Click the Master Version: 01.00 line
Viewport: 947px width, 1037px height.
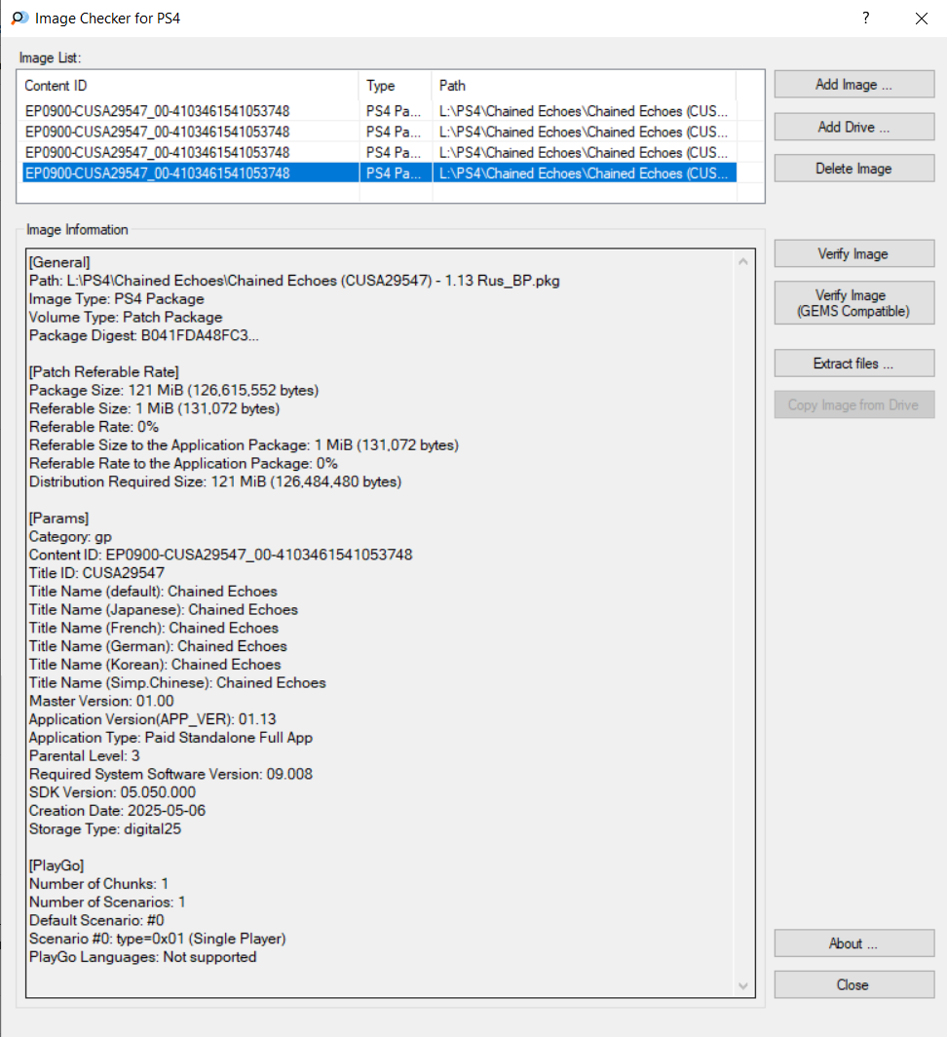point(102,701)
